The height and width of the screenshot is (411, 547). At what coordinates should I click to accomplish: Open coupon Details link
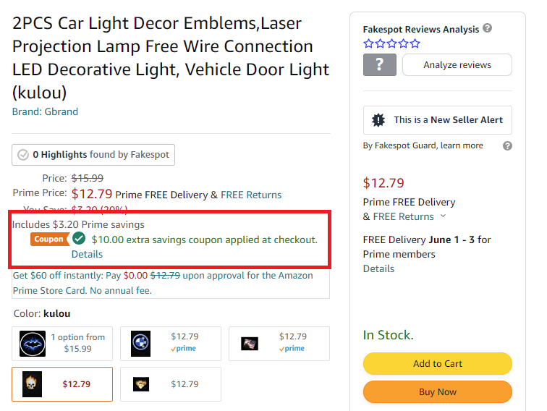point(87,255)
